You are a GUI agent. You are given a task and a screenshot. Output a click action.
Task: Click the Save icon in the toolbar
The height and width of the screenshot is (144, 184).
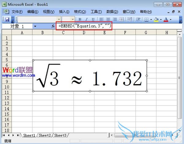(x=6, y=19)
